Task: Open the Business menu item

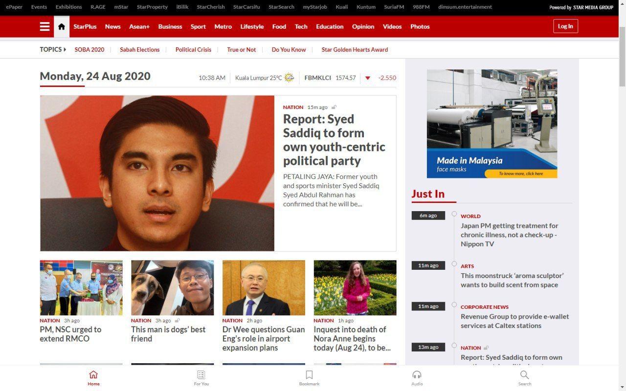Action: click(x=170, y=26)
